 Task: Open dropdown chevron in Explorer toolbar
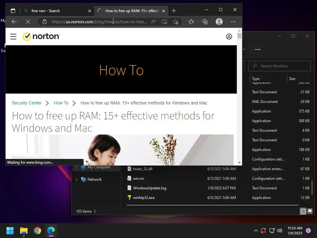244,49
